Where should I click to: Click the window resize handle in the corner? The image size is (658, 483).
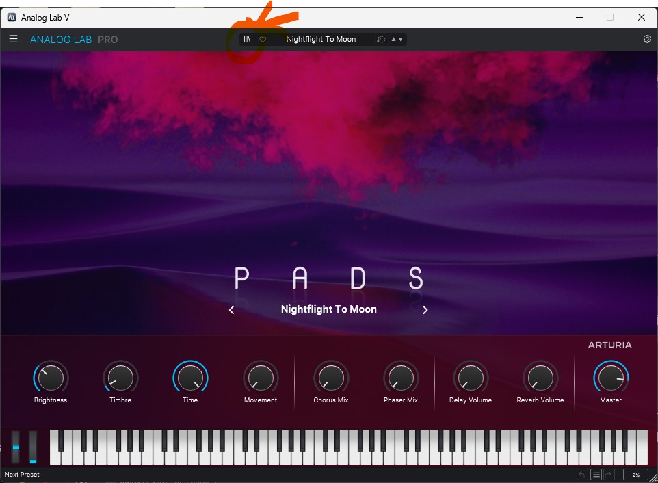coord(653,478)
